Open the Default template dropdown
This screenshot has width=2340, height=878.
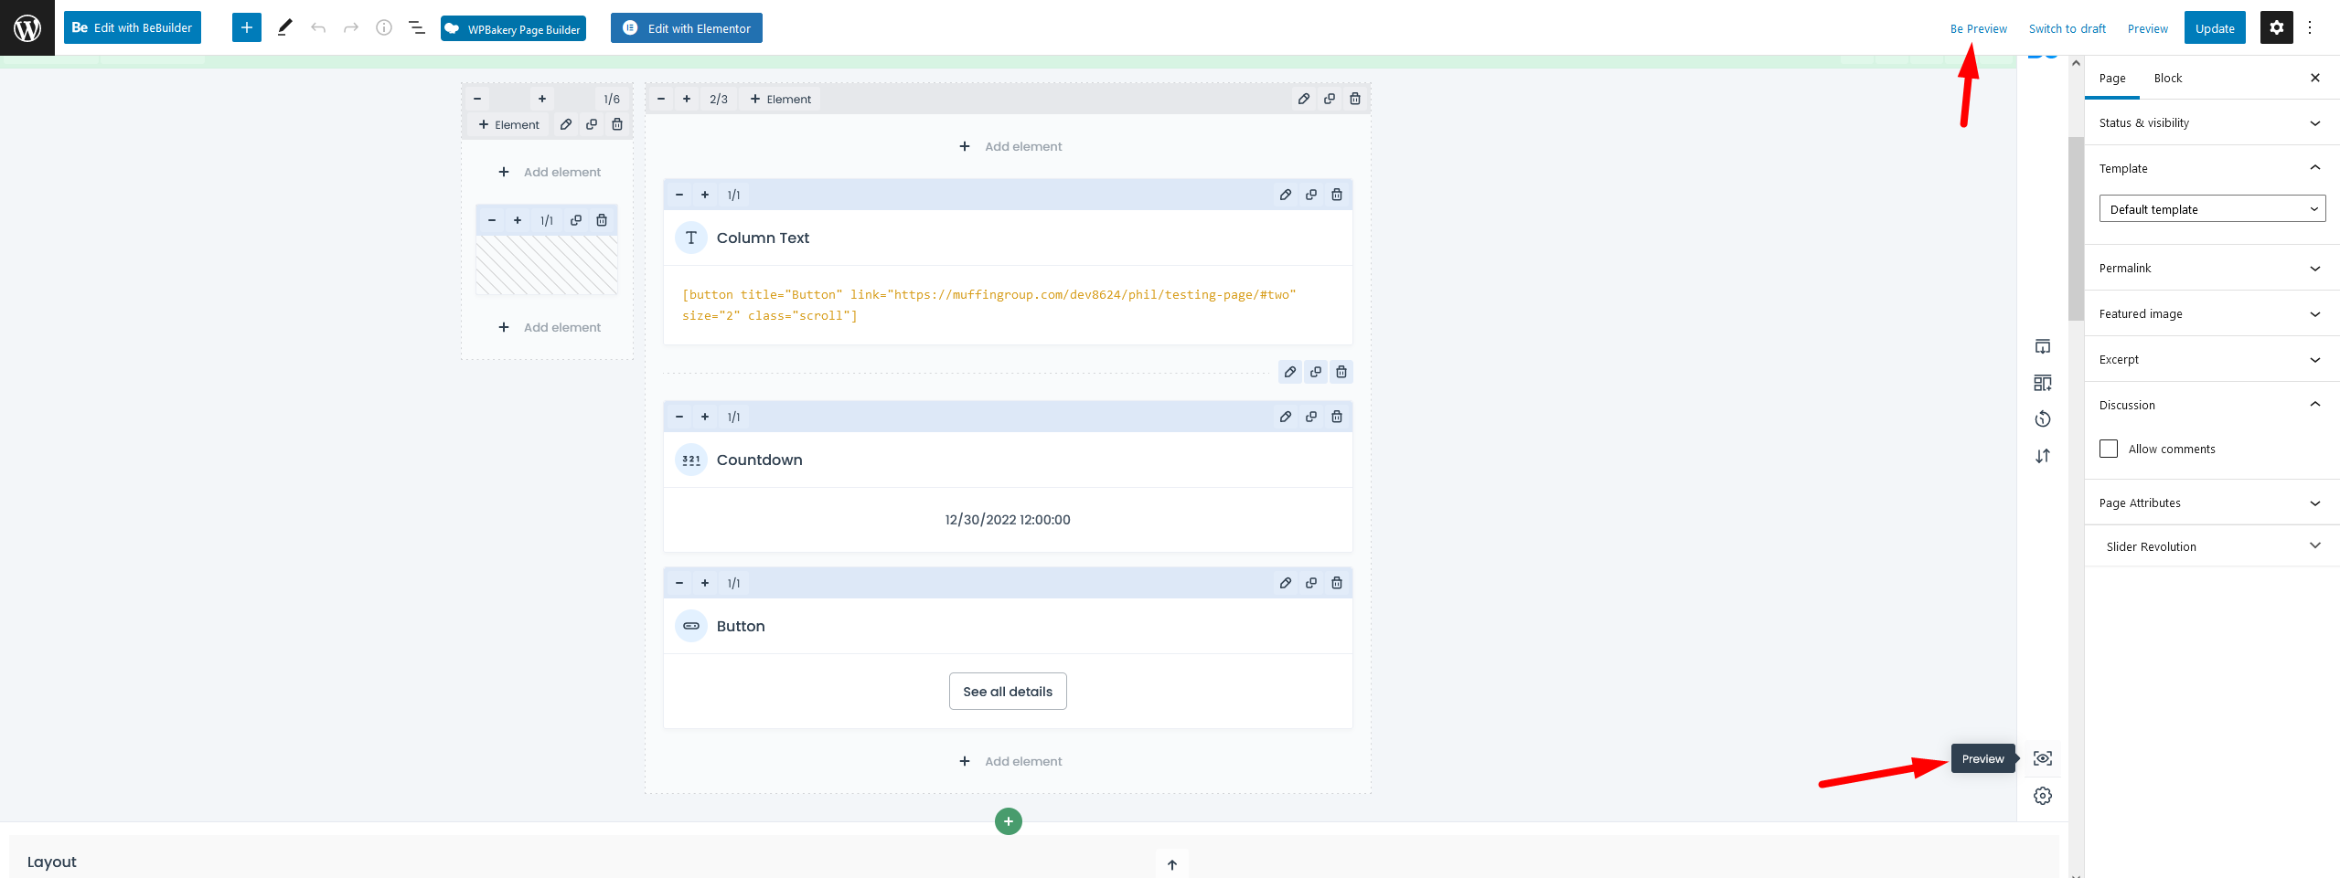click(x=2212, y=209)
